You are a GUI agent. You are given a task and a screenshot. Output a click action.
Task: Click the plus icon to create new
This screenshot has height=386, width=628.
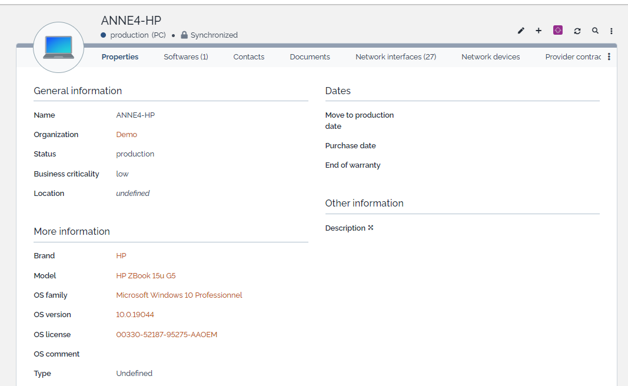539,31
